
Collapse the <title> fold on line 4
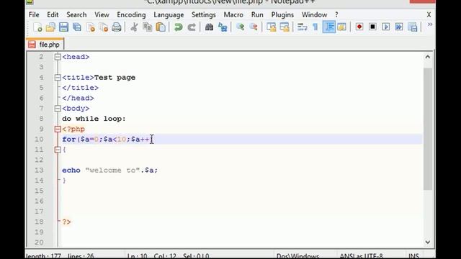(x=58, y=78)
